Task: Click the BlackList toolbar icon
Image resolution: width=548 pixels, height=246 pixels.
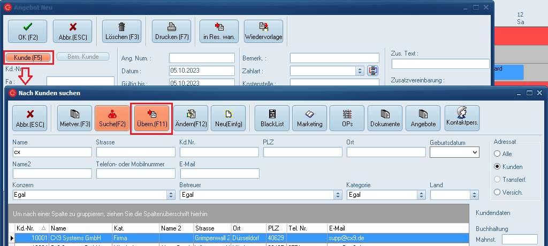Action: click(272, 118)
